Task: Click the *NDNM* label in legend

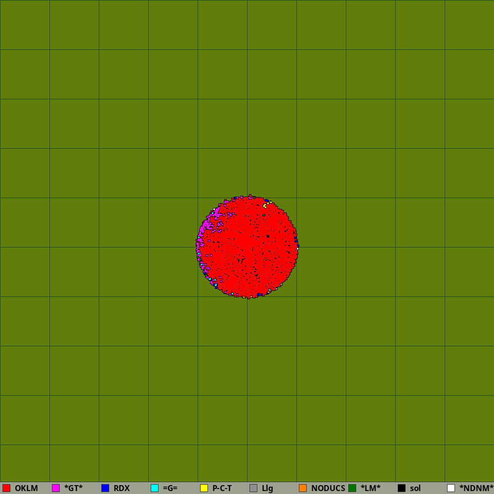Action: click(476, 488)
